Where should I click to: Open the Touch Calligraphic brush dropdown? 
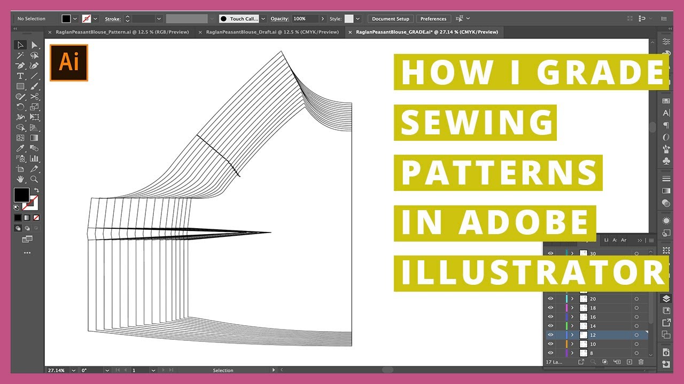pos(263,19)
